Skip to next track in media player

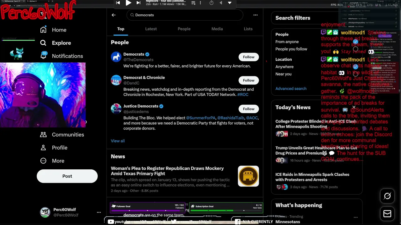138,3
